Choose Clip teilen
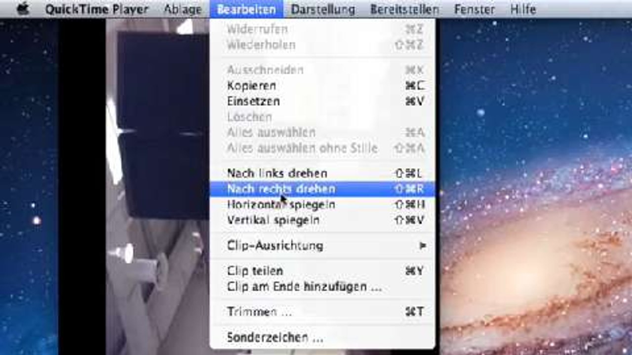632x355 pixels. pyautogui.click(x=322, y=271)
